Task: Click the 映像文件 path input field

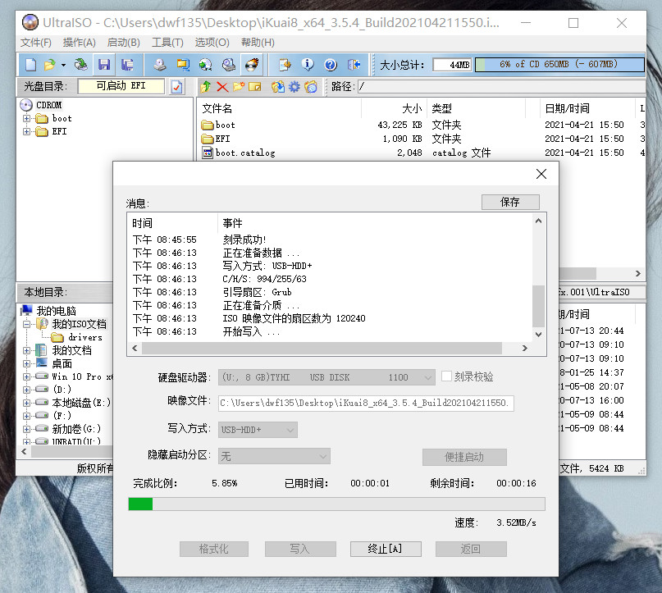Action: [366, 403]
